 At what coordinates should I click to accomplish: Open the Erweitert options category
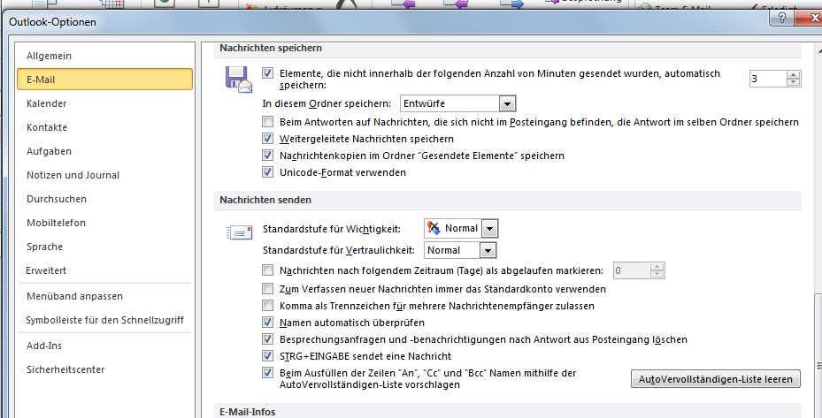(x=104, y=270)
